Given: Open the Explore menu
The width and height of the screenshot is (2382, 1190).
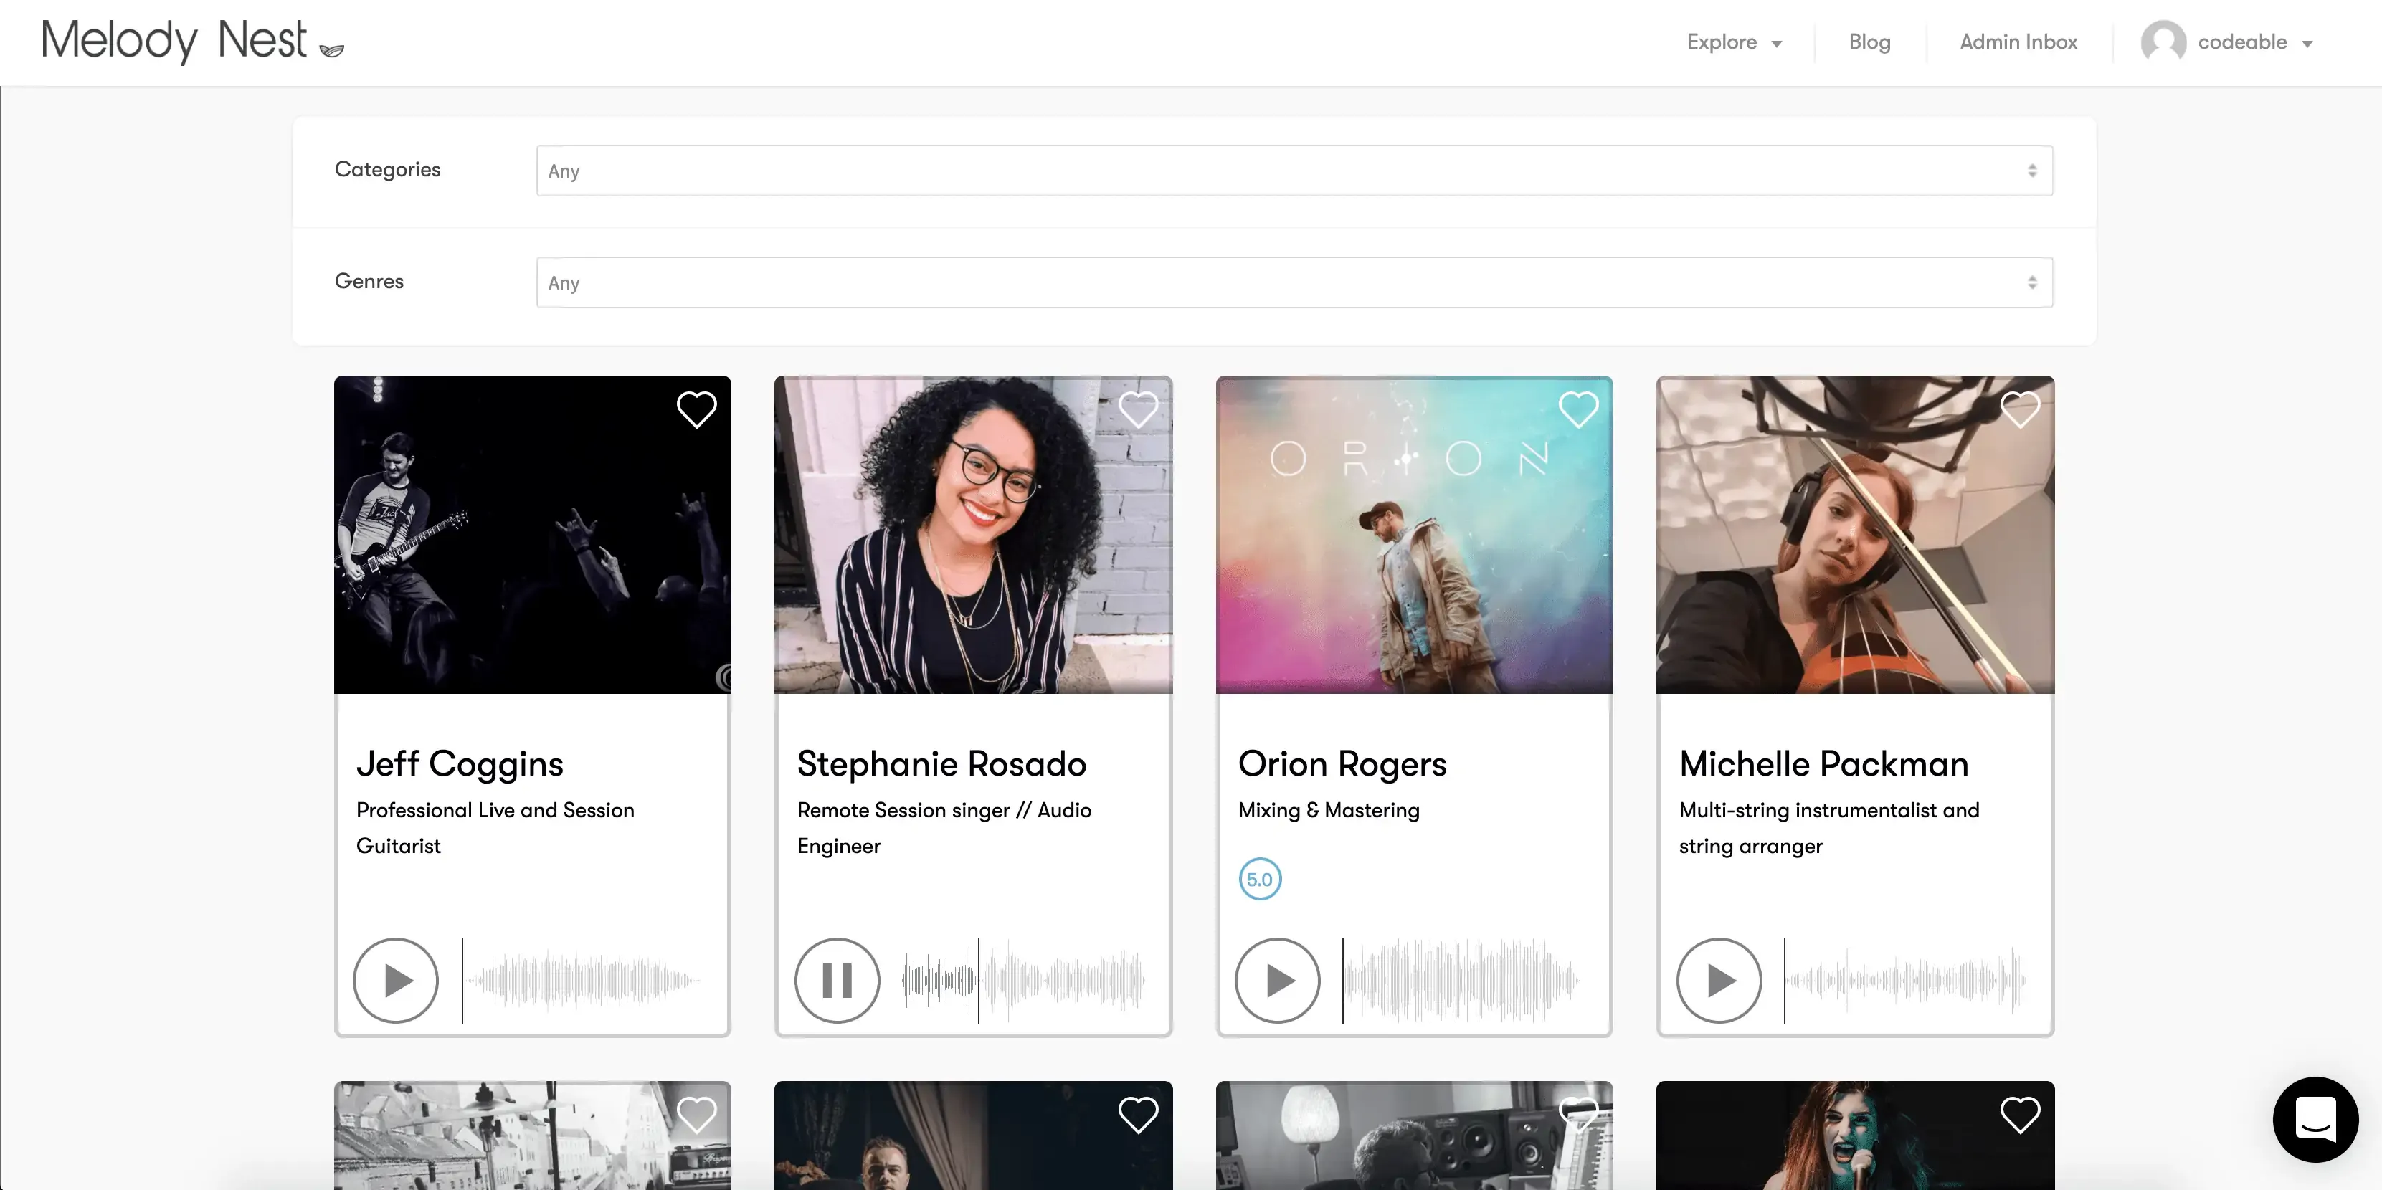Looking at the screenshot, I should click(x=1734, y=42).
